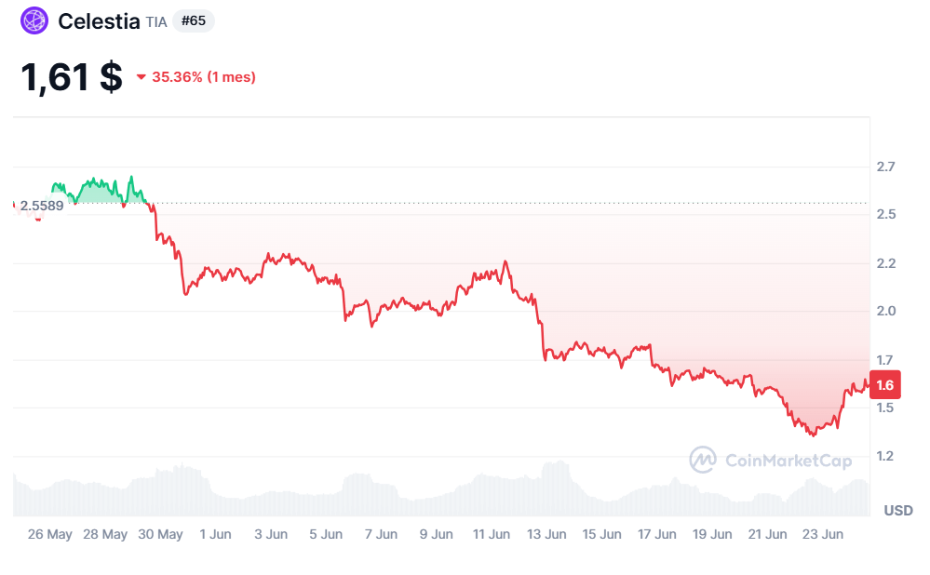Click the Celestia purple logo icon
The image size is (930, 575).
(34, 20)
